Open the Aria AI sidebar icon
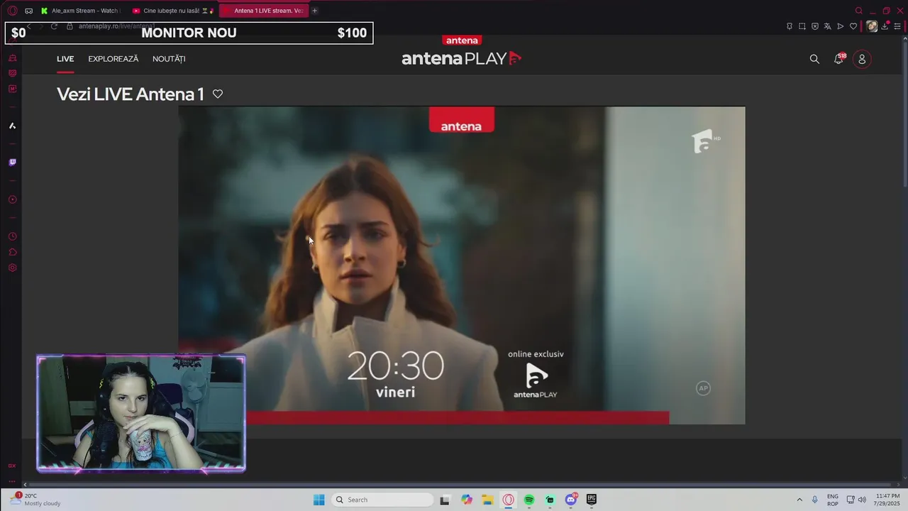Image resolution: width=908 pixels, height=511 pixels. pyautogui.click(x=12, y=126)
